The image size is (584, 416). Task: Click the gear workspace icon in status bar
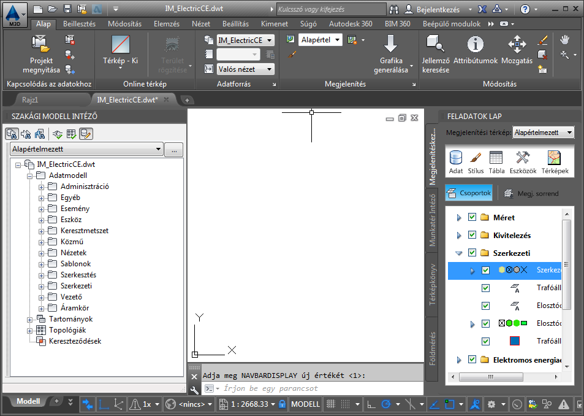(x=491, y=404)
